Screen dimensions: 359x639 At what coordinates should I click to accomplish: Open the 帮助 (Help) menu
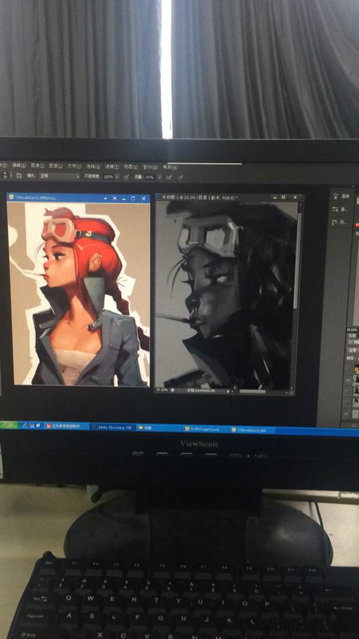(x=170, y=167)
